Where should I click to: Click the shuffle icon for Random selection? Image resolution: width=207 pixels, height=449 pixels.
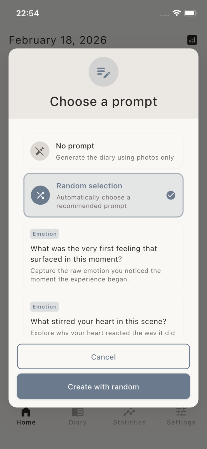click(40, 195)
